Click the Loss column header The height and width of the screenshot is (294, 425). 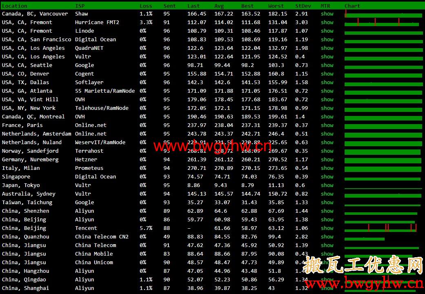(x=146, y=6)
